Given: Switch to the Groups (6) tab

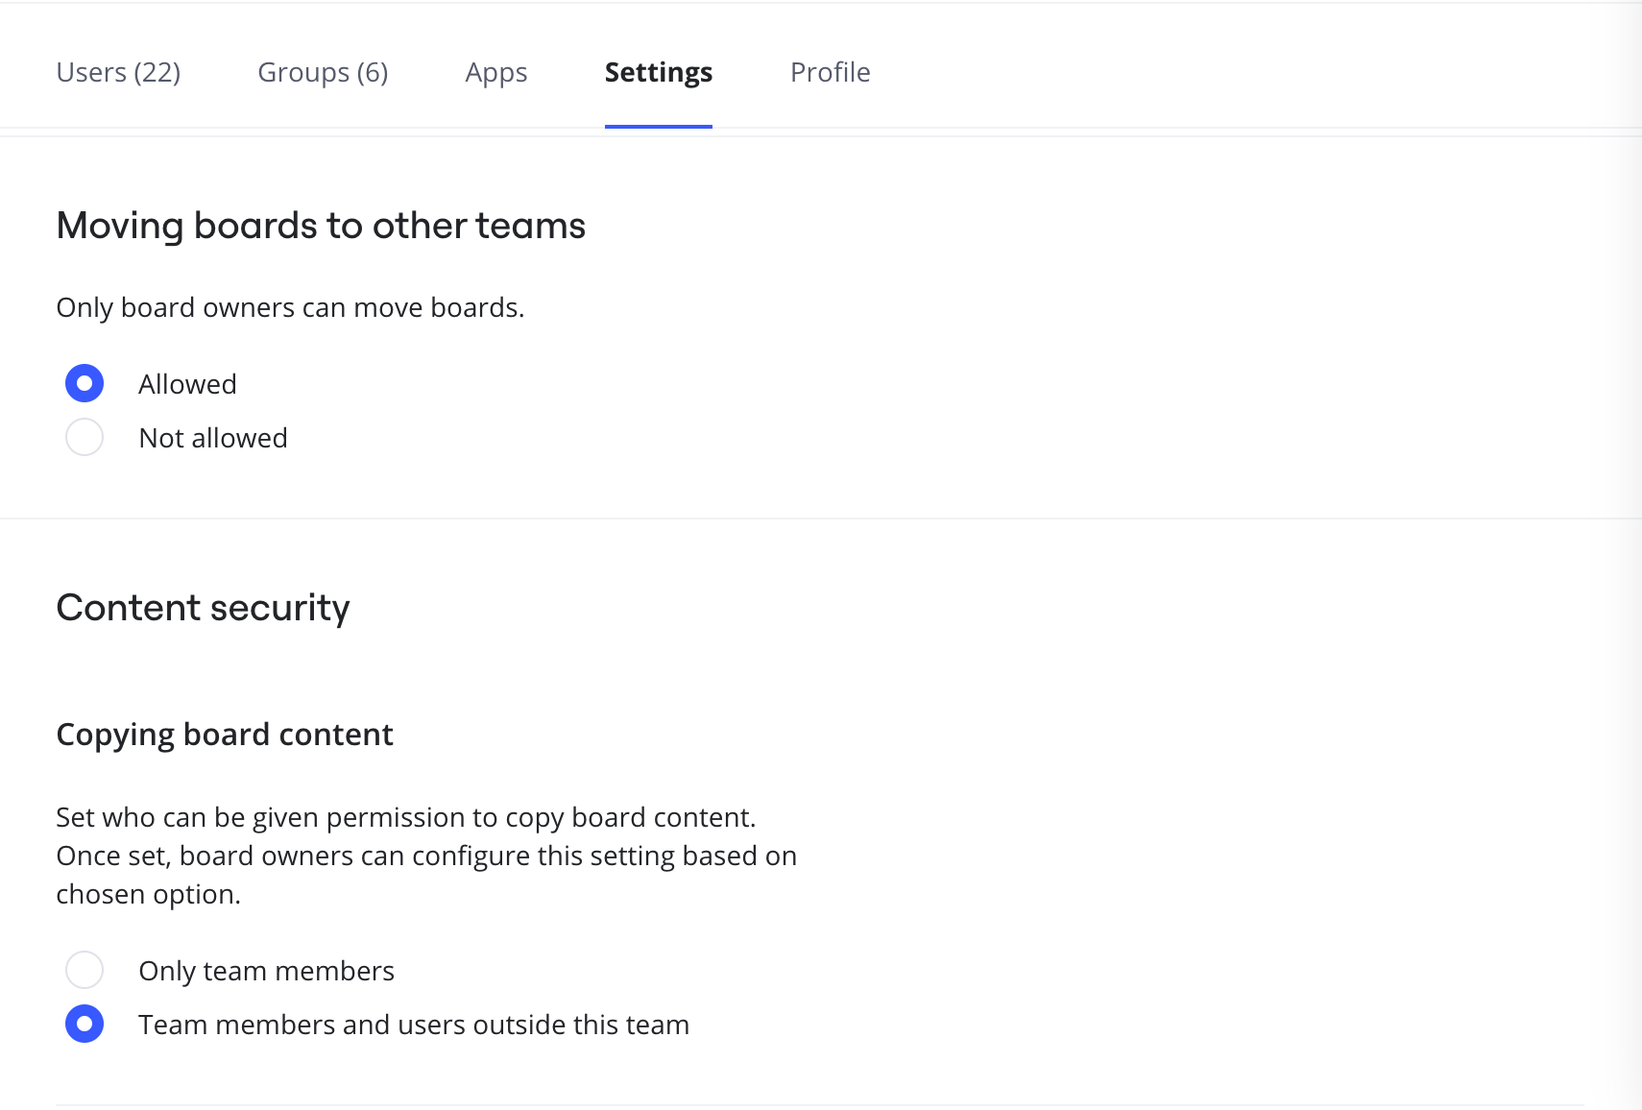Looking at the screenshot, I should point(323,73).
